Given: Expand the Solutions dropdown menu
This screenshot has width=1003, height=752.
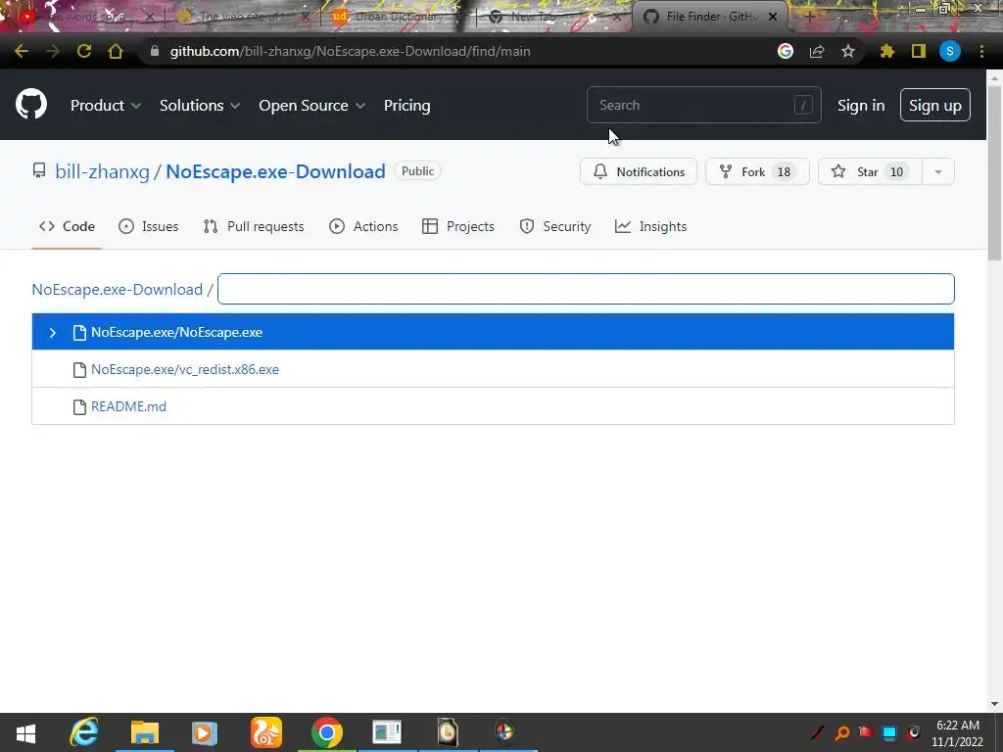Looking at the screenshot, I should [200, 106].
